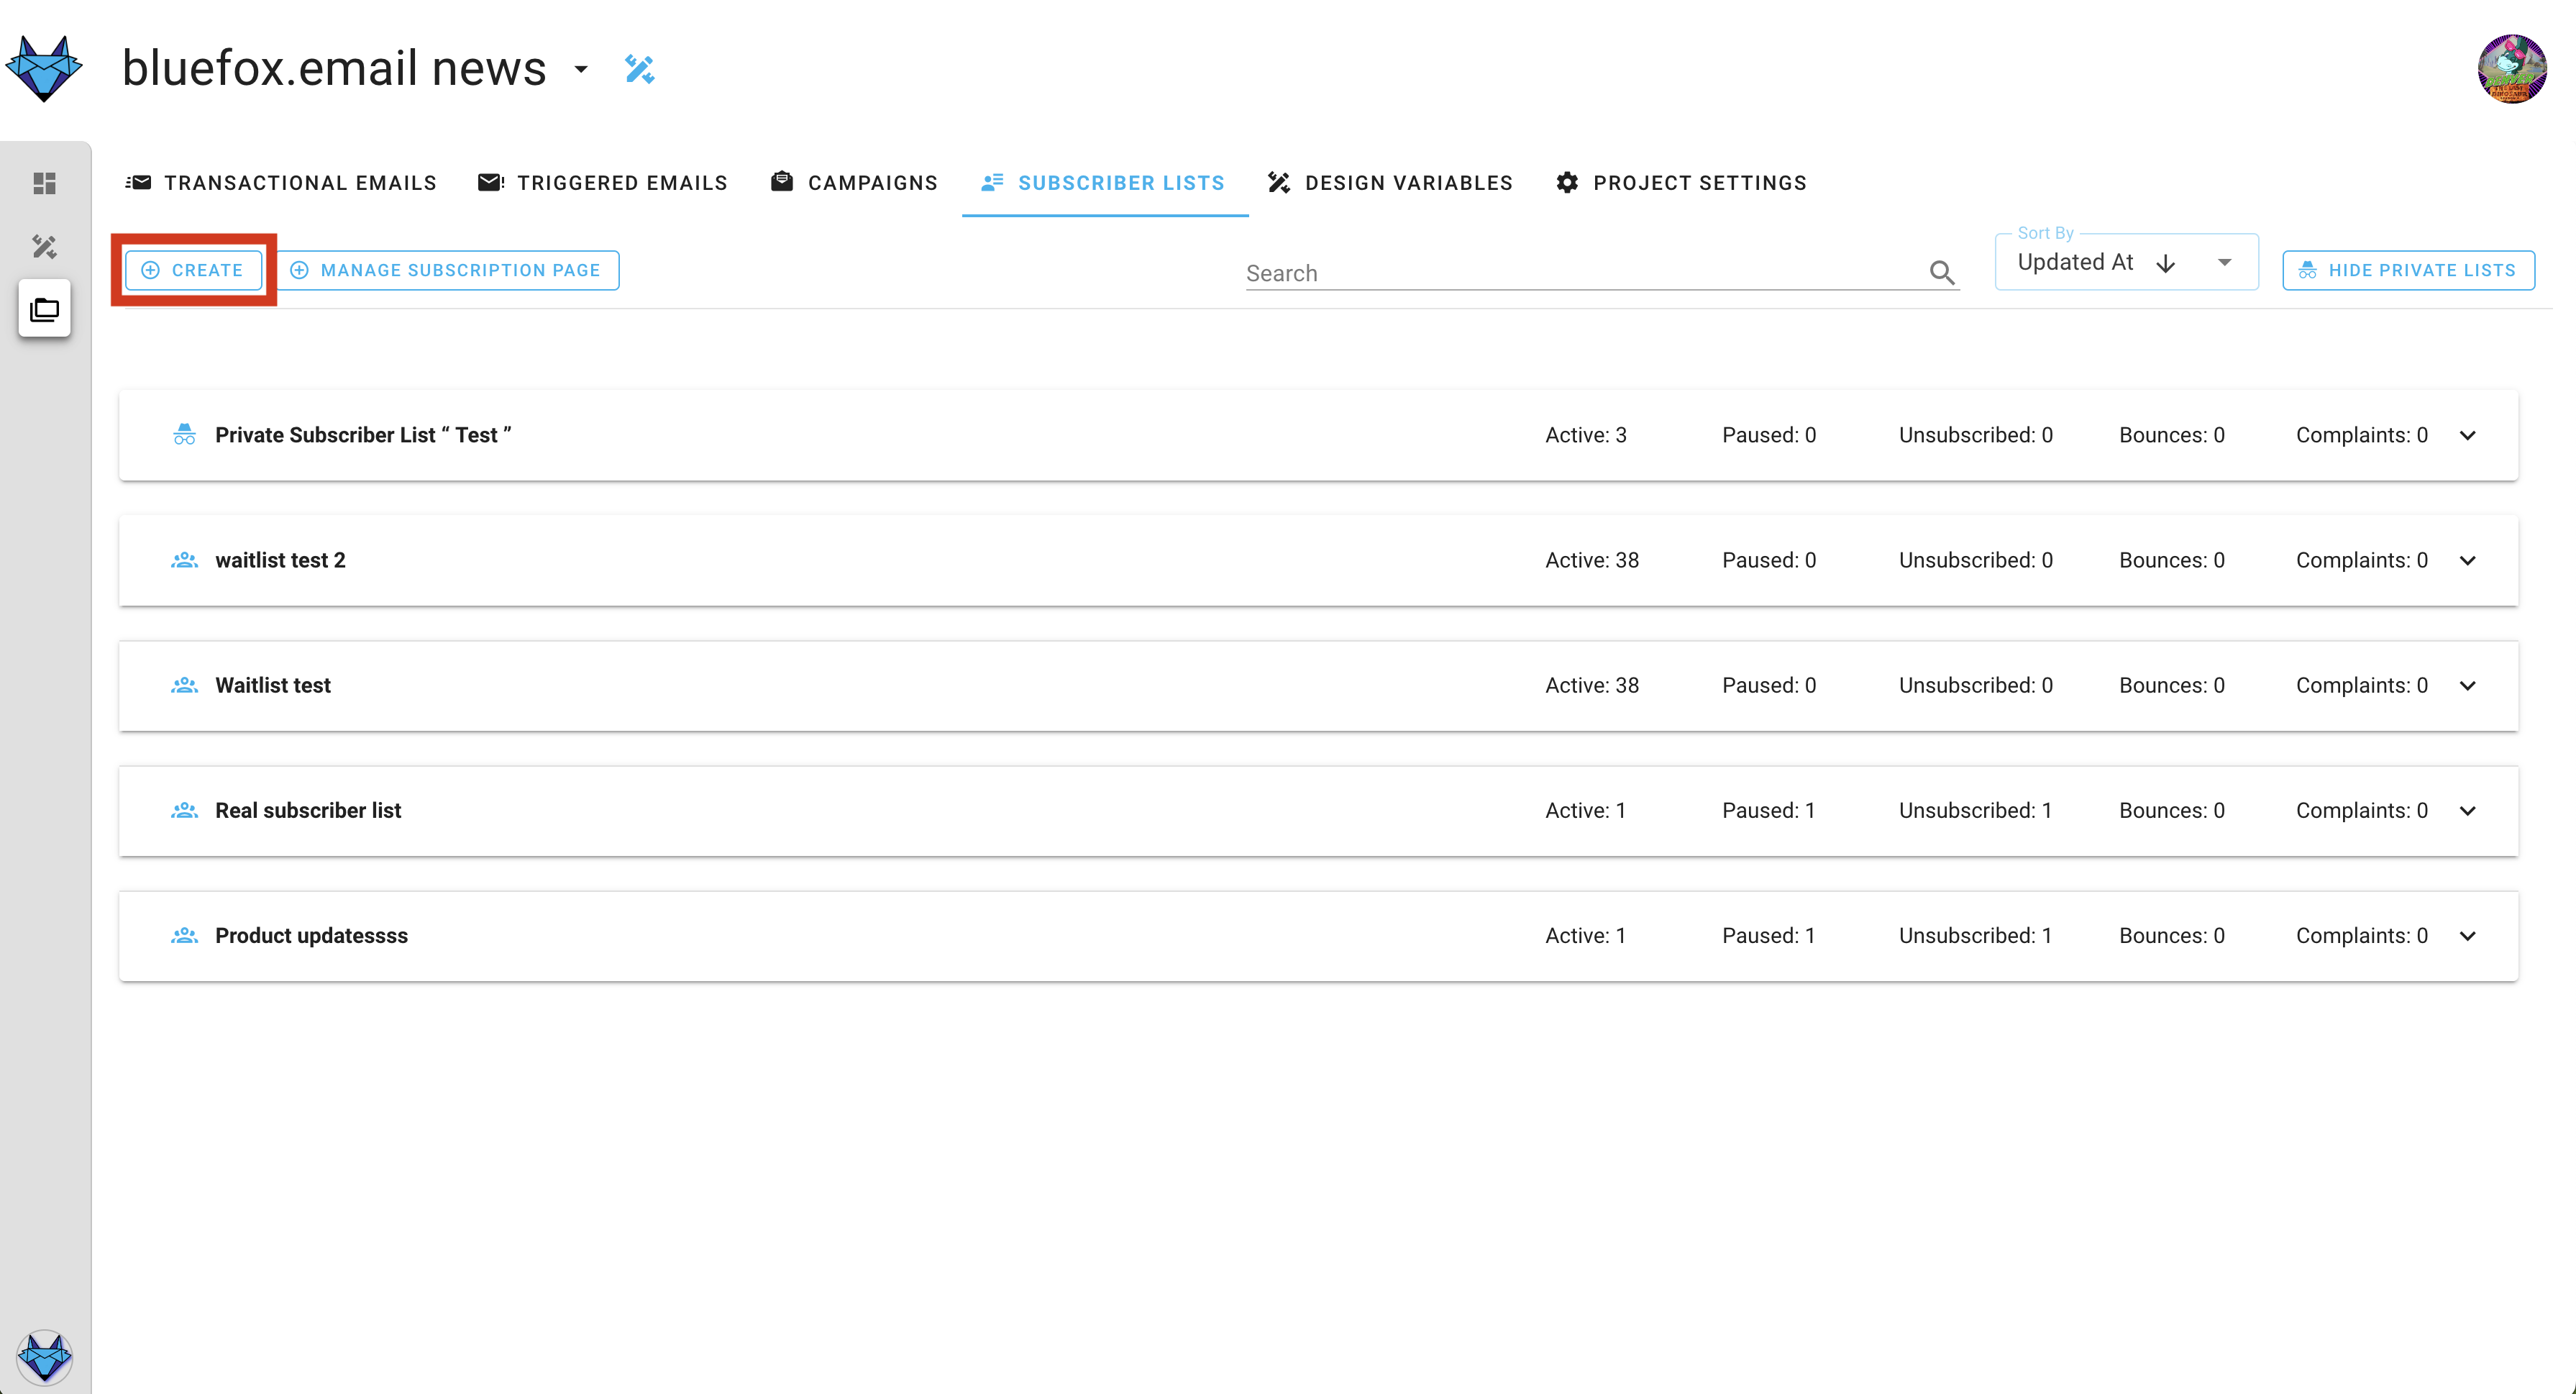Click the Campaigns icon
This screenshot has width=2576, height=1394.
tap(781, 183)
